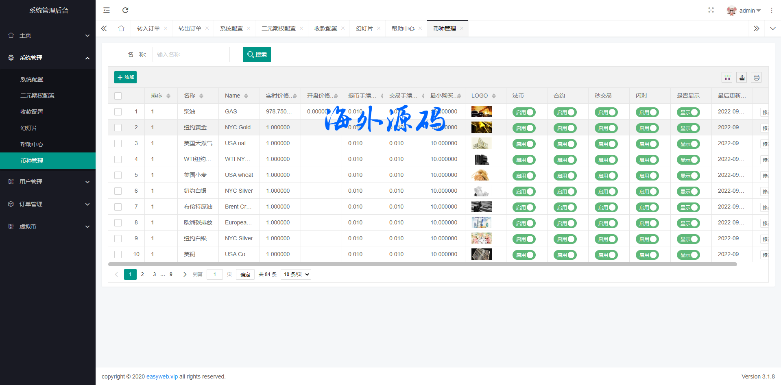Image resolution: width=781 pixels, height=385 pixels.
Task: Click the 添加 button
Action: click(x=125, y=77)
